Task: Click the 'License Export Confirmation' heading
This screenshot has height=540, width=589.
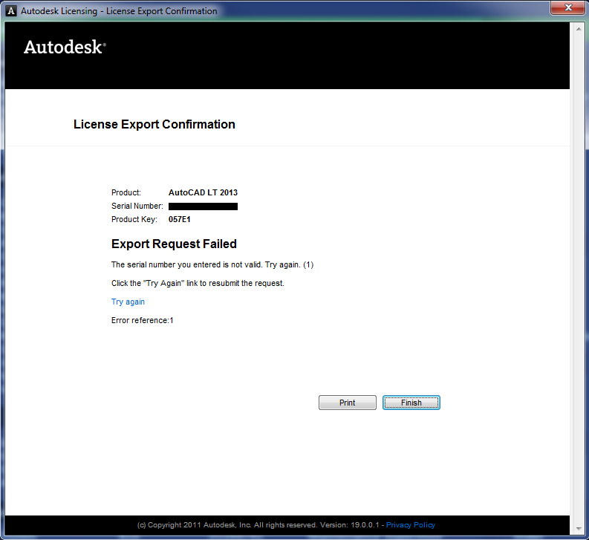Action: [x=154, y=124]
